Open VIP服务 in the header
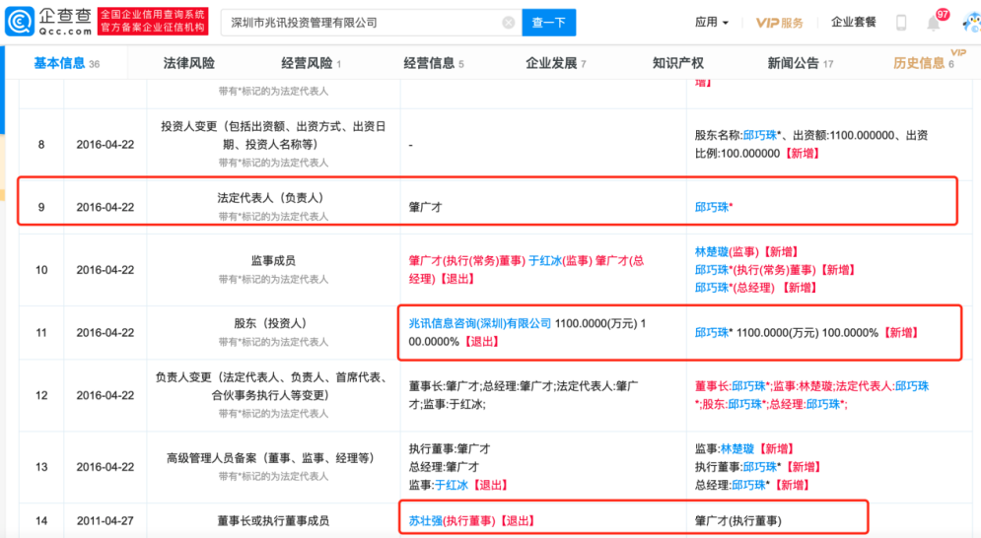This screenshot has height=538, width=981. [x=779, y=23]
